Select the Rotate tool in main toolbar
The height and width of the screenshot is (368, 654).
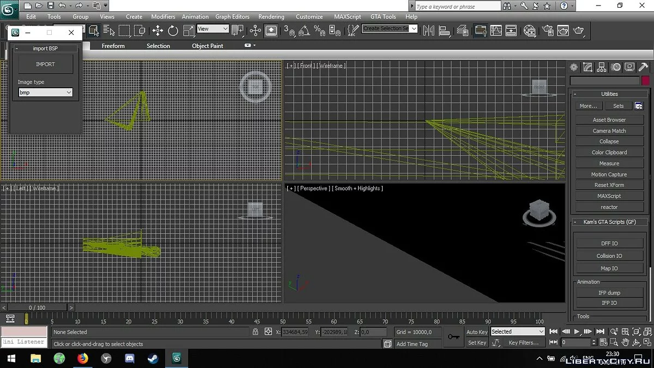click(173, 31)
